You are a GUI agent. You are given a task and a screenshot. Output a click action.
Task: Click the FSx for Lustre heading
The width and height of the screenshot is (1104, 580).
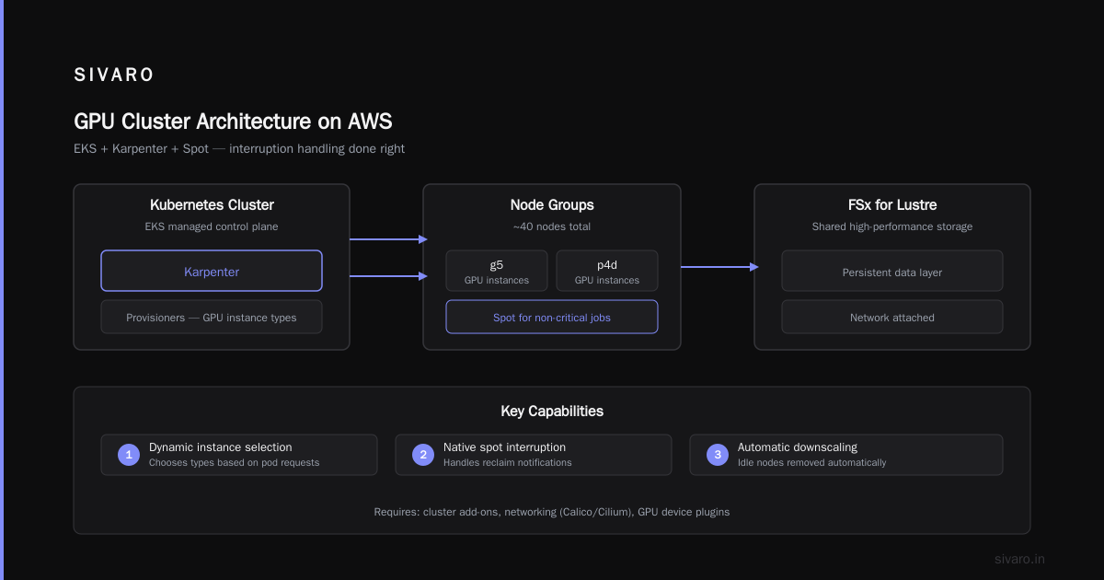[892, 205]
